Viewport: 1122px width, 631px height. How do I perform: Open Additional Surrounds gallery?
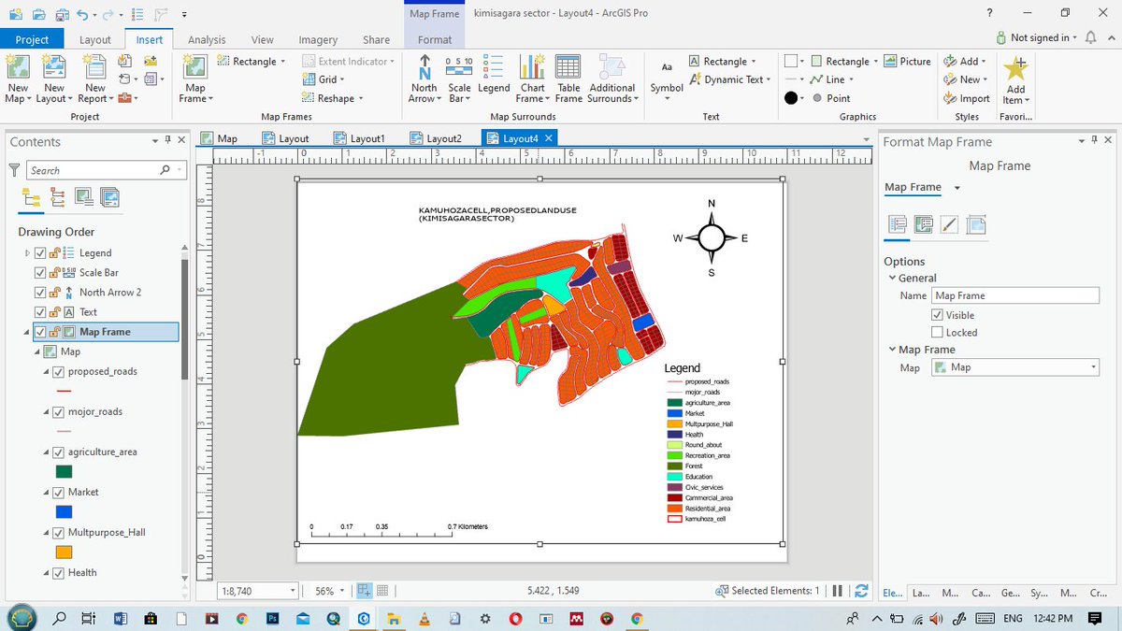[x=612, y=79]
